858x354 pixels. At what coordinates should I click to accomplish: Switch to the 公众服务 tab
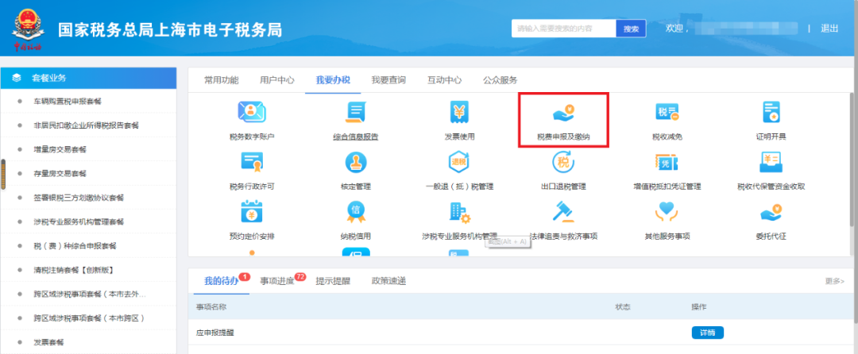pos(500,79)
